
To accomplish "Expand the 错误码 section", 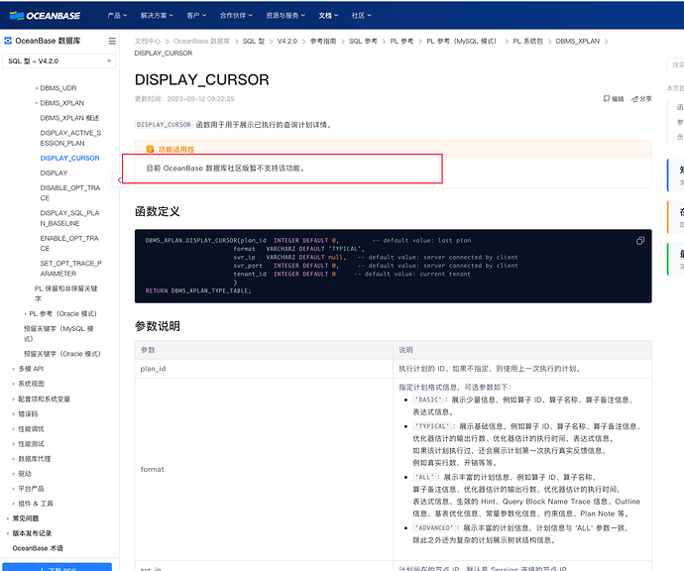I will point(26,414).
